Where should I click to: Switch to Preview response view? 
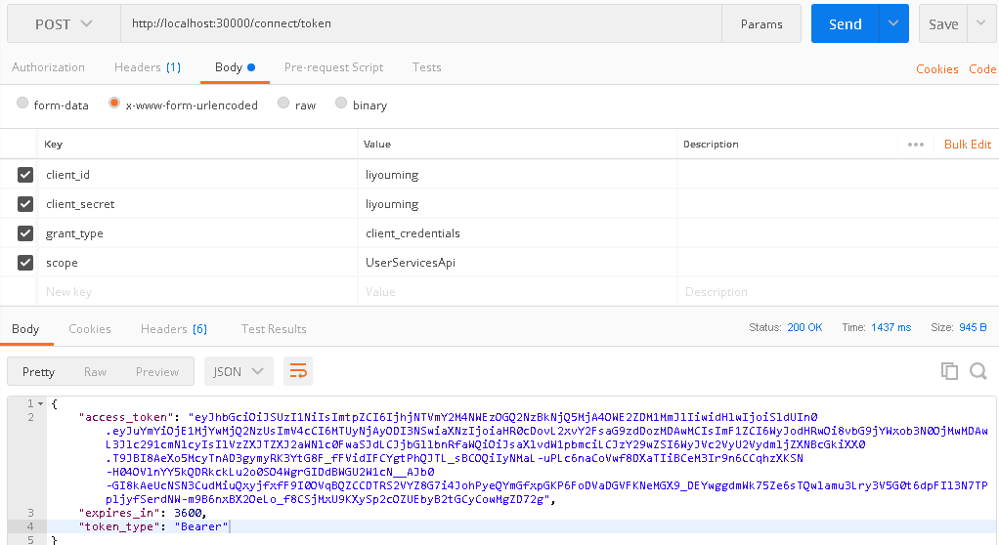click(157, 372)
